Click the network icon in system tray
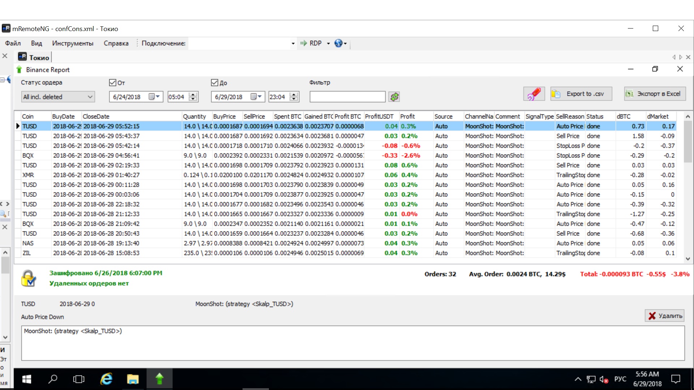 [591, 379]
